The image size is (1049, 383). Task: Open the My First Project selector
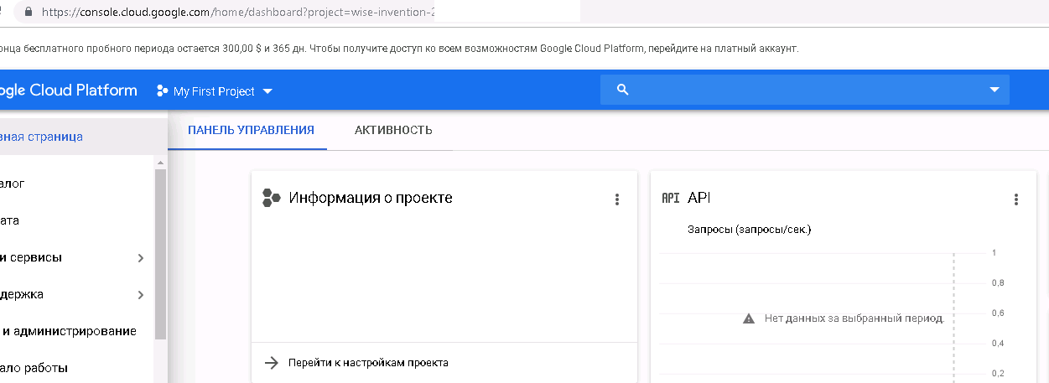pyautogui.click(x=215, y=91)
